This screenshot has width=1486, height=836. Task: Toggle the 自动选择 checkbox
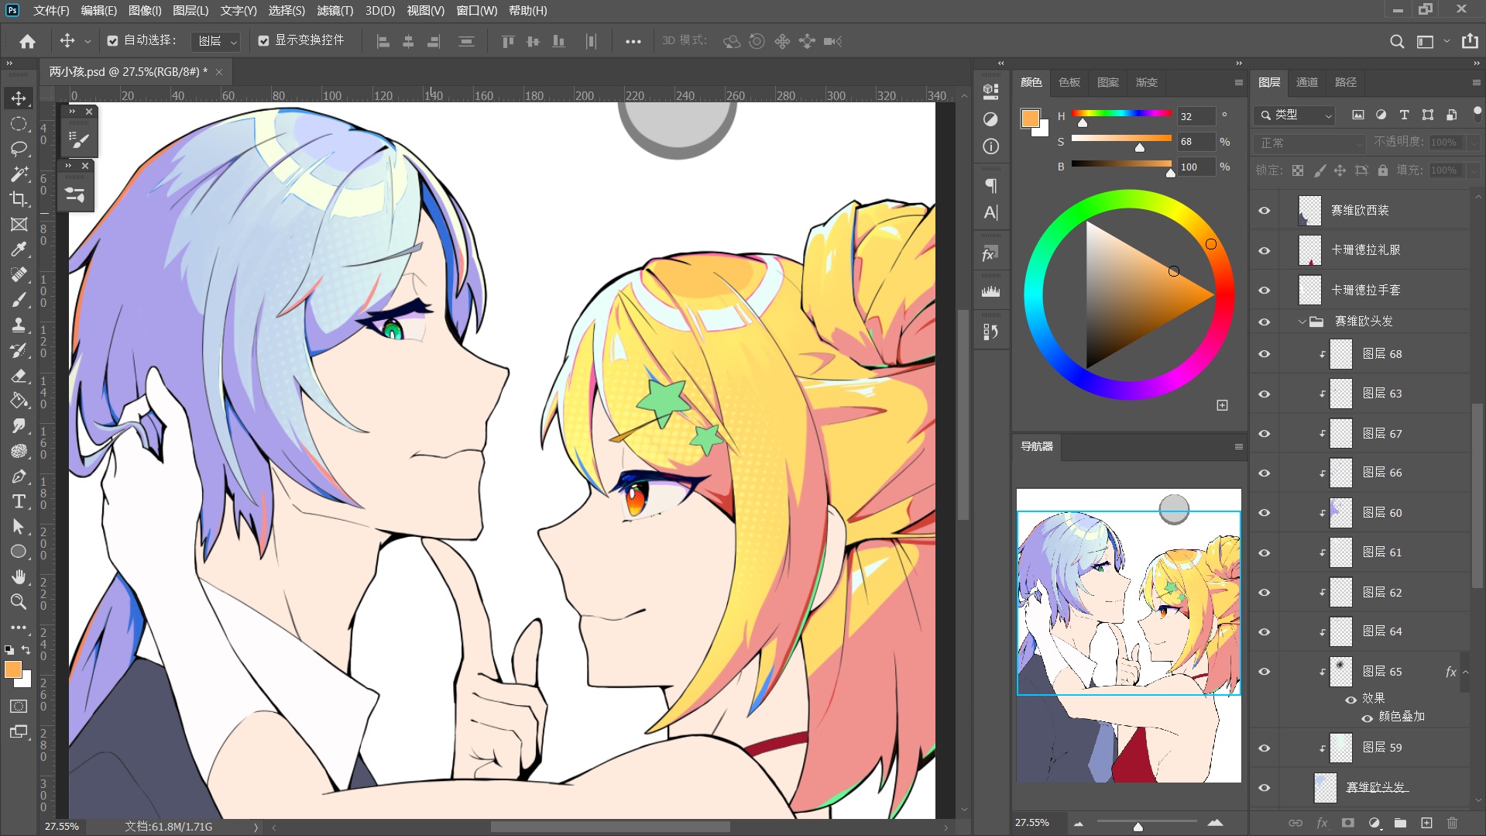[113, 41]
